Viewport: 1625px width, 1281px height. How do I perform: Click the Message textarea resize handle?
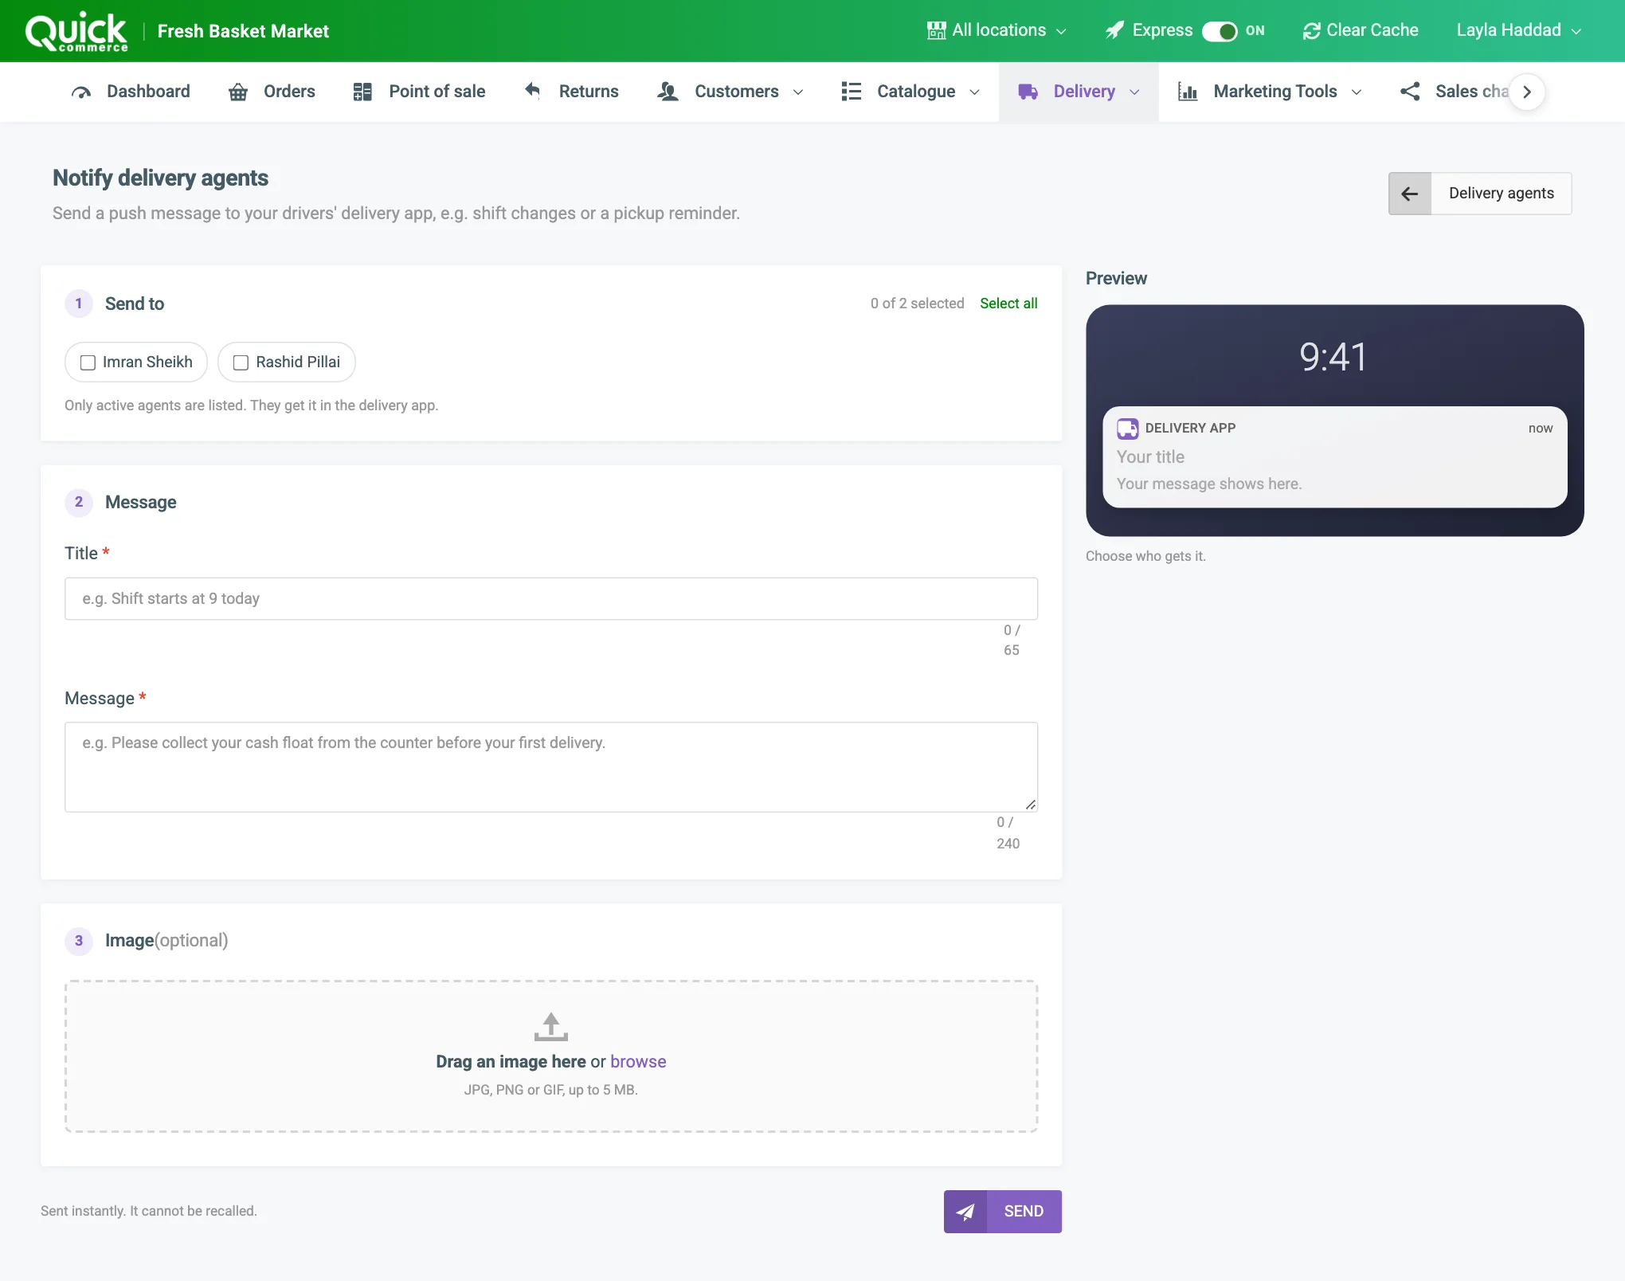click(1030, 805)
